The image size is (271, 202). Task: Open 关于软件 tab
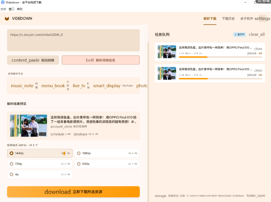click(247, 18)
